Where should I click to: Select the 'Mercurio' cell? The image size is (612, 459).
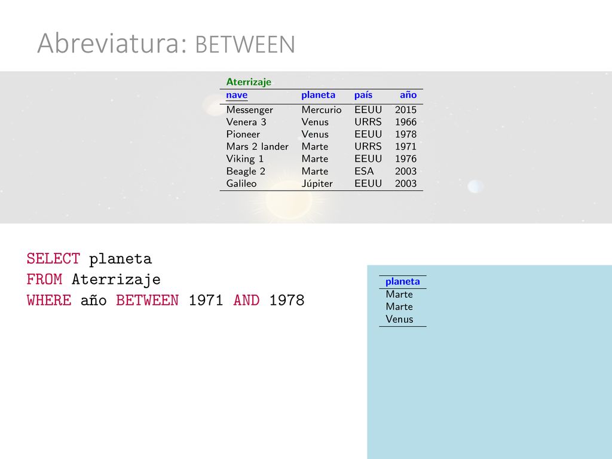pos(321,110)
